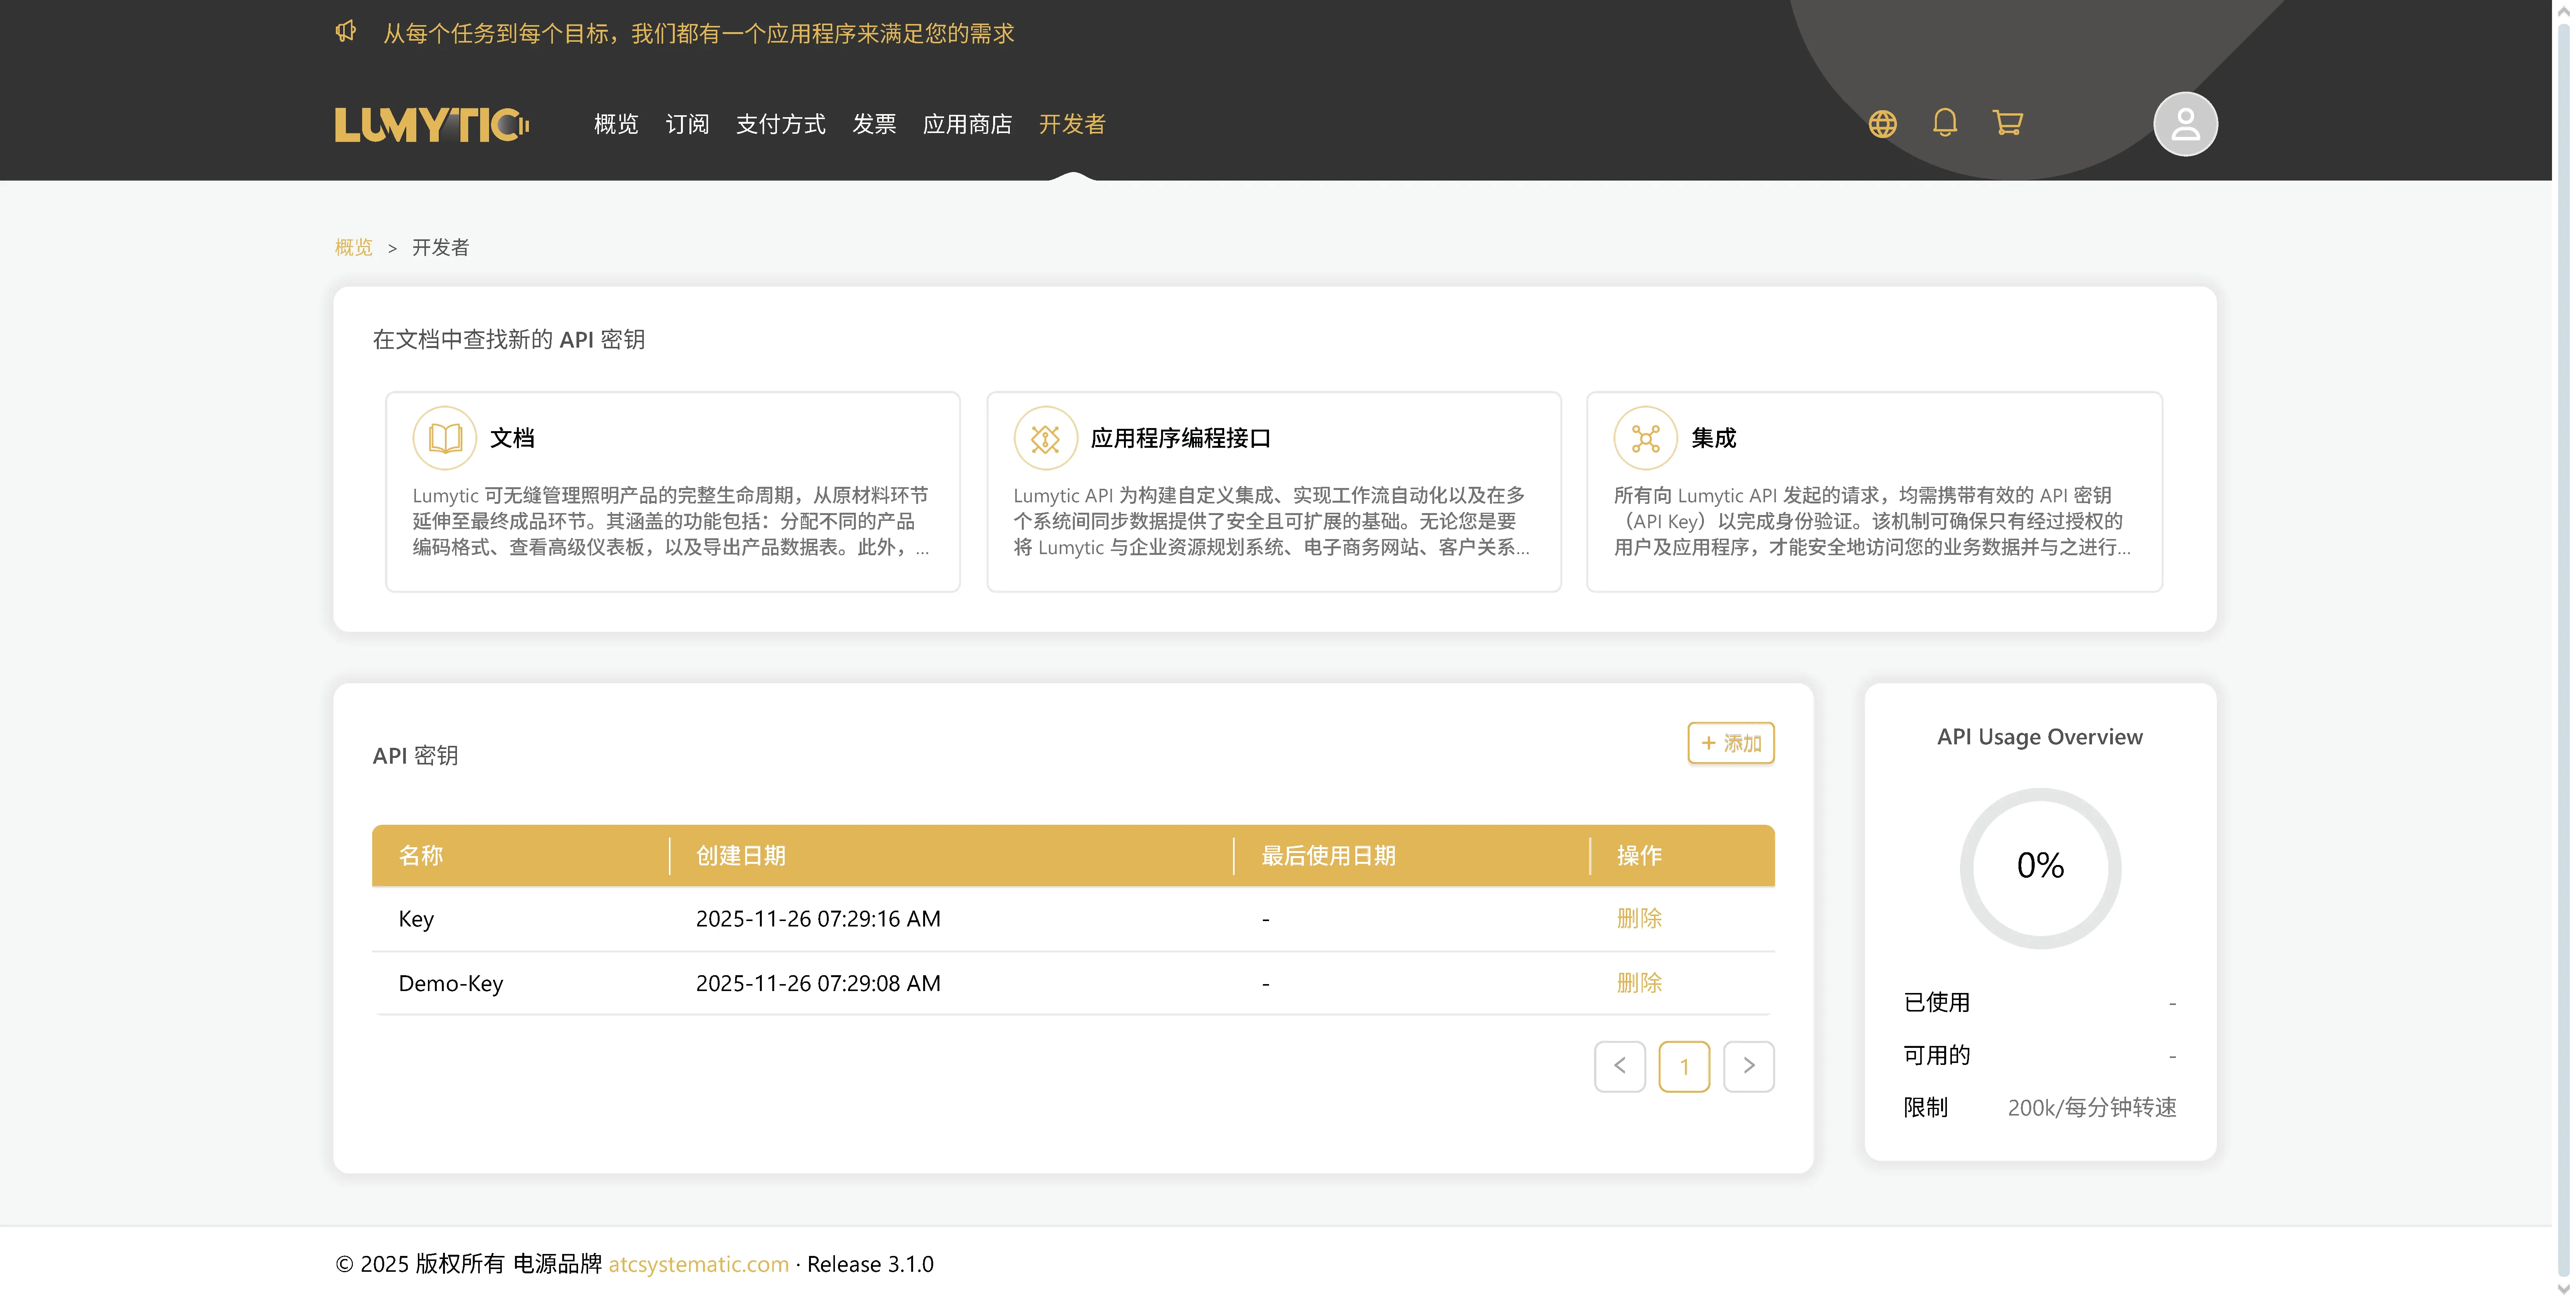Open the language globe selector
Viewport: 2576px width, 1300px height.
coord(1883,123)
